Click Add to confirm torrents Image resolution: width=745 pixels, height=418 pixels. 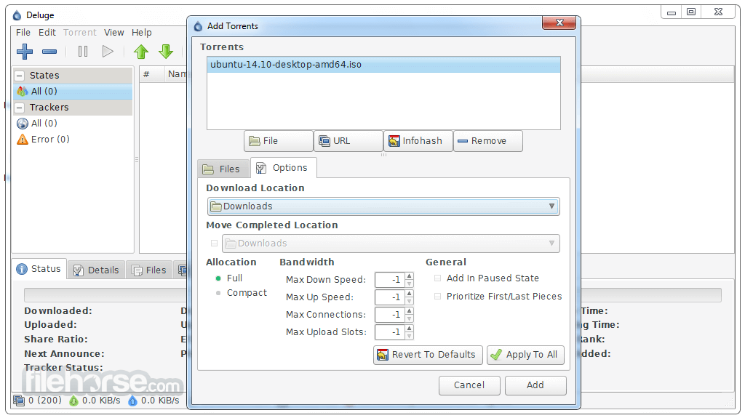click(x=535, y=385)
